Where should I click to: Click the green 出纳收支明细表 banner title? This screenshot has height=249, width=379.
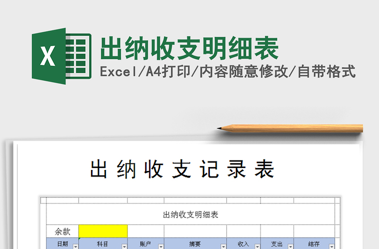tap(189, 48)
